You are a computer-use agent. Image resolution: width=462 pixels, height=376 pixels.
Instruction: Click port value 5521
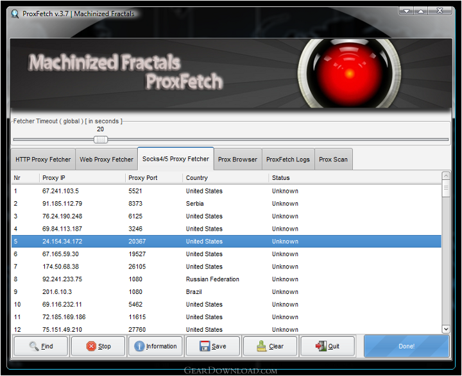point(135,191)
